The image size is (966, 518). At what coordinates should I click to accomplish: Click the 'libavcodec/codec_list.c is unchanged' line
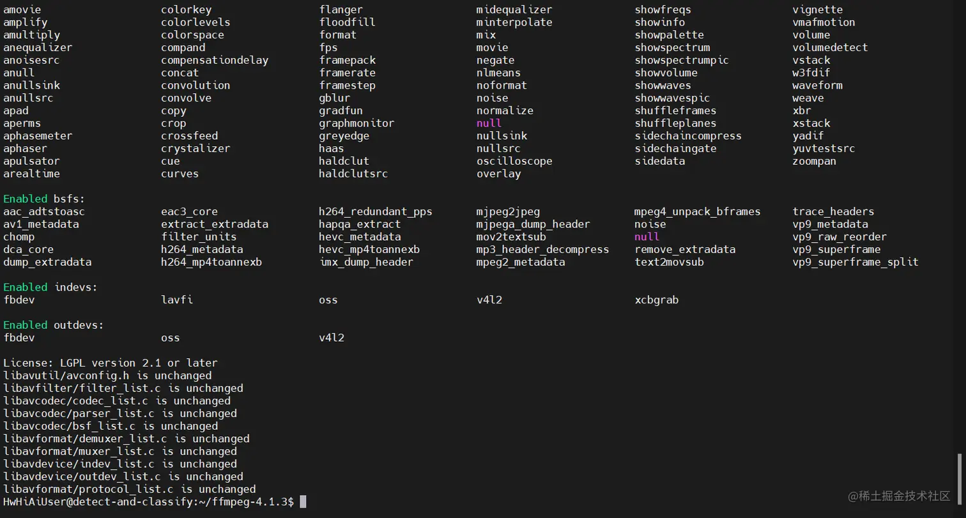click(117, 401)
